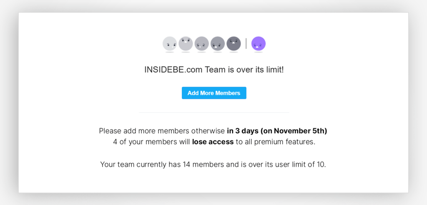
Task: Click the bold "(on November 5th)" date
Action: [x=294, y=131]
